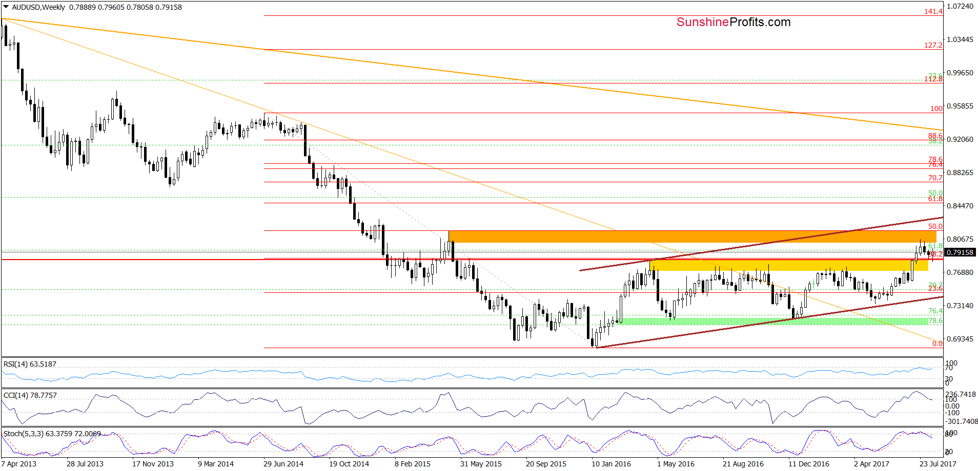Click price axis label 0.73140

960,306
